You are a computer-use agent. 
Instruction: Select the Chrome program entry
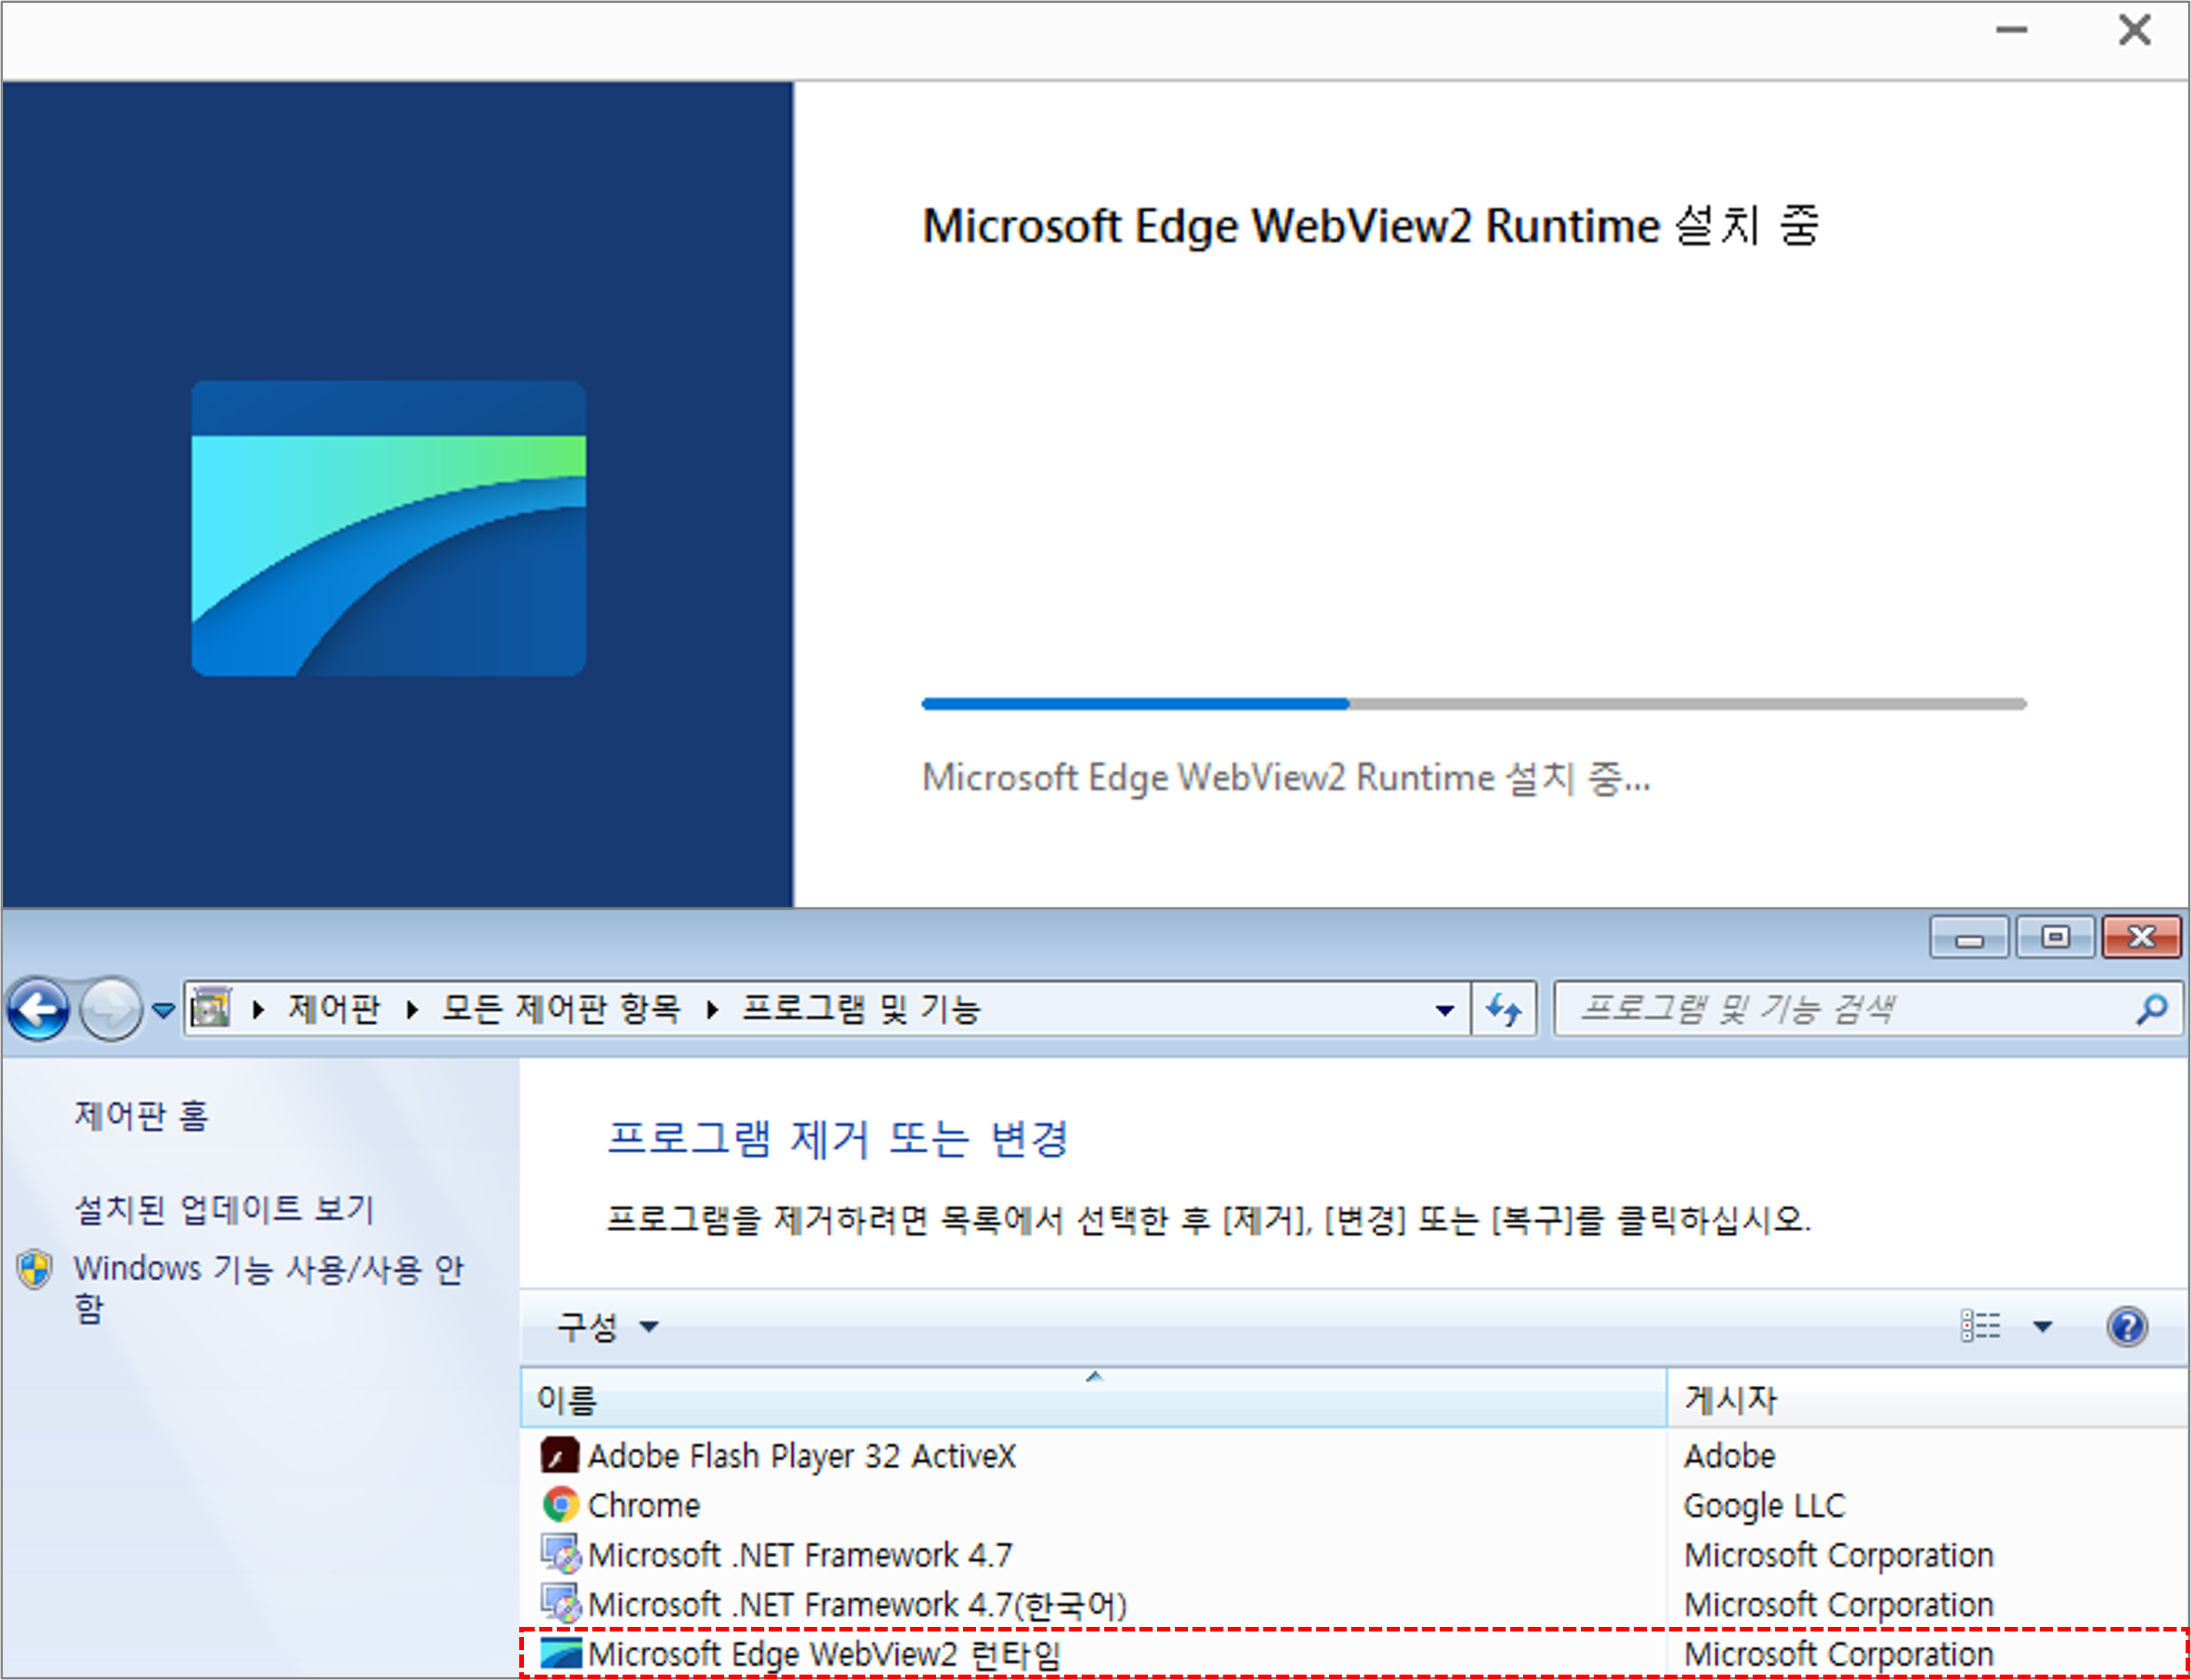[x=644, y=1505]
